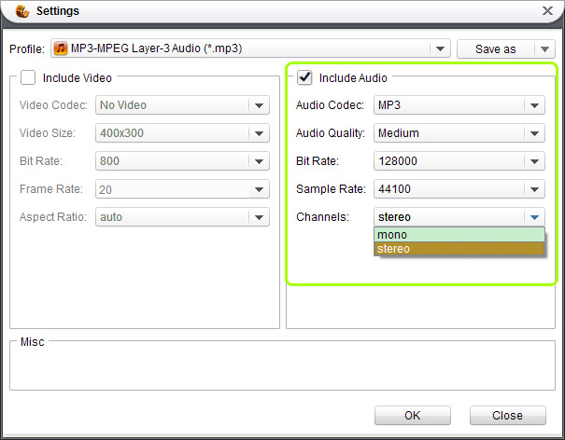Open the Video Codec dropdown

point(259,105)
